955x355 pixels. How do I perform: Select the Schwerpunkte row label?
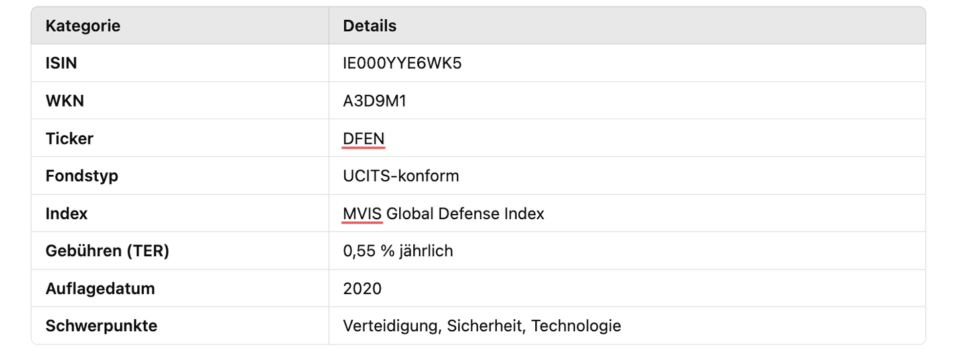pos(101,326)
